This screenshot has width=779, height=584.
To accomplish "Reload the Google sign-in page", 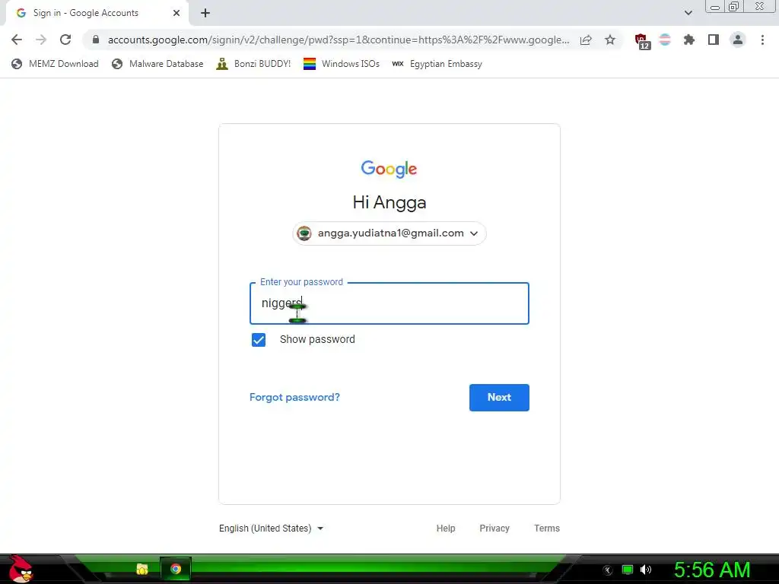I will (x=65, y=40).
